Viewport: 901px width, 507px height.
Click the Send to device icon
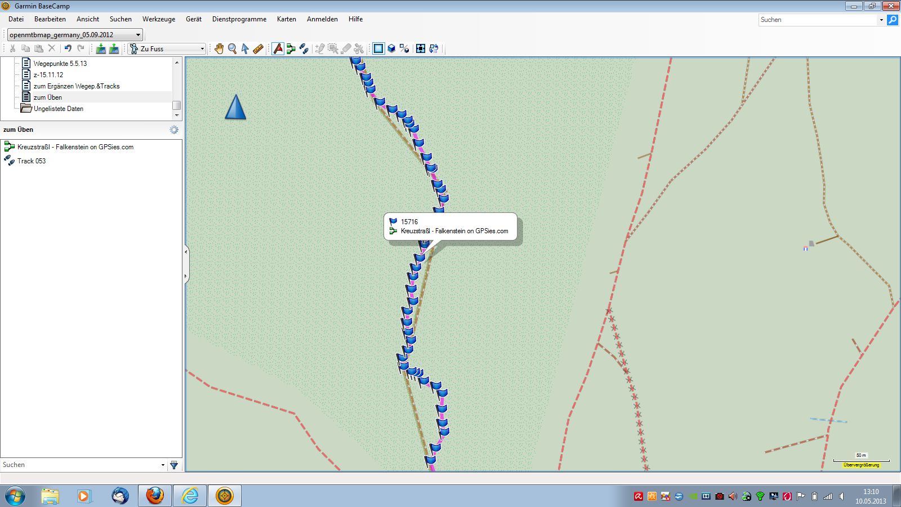101,49
